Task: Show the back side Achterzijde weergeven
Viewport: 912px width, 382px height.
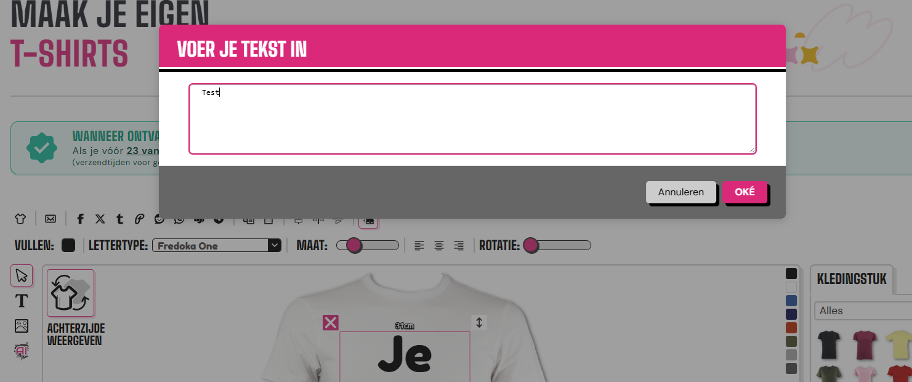Action: pyautogui.click(x=71, y=308)
